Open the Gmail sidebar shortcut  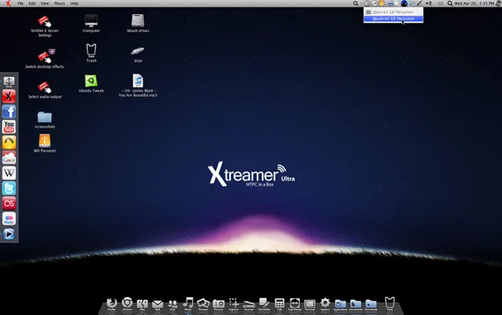point(9,158)
